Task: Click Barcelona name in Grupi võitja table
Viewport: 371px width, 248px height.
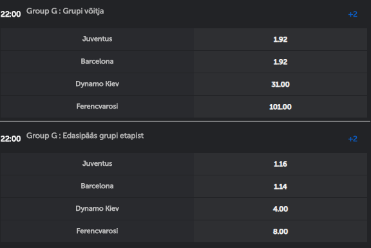Action: pyautogui.click(x=97, y=61)
